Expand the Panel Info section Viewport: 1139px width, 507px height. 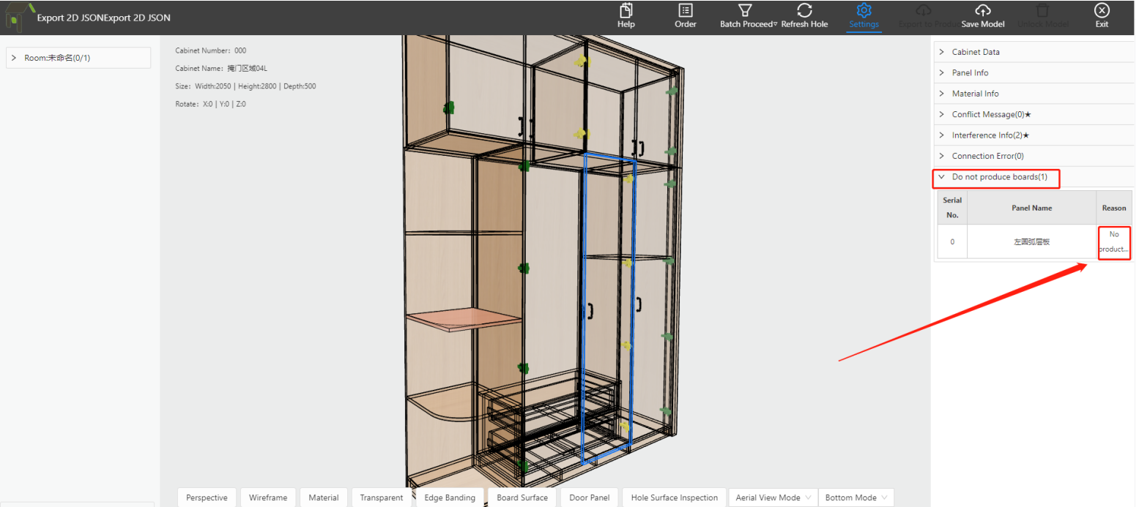[1034, 72]
